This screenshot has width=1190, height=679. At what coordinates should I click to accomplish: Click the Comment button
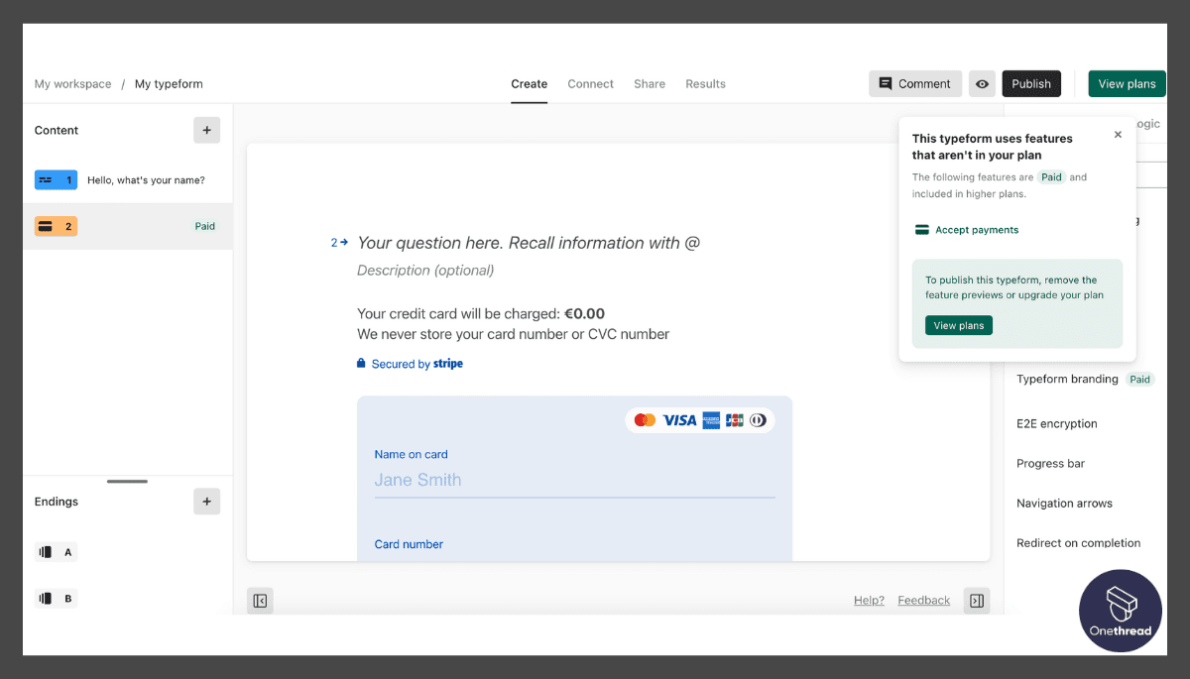(x=914, y=84)
